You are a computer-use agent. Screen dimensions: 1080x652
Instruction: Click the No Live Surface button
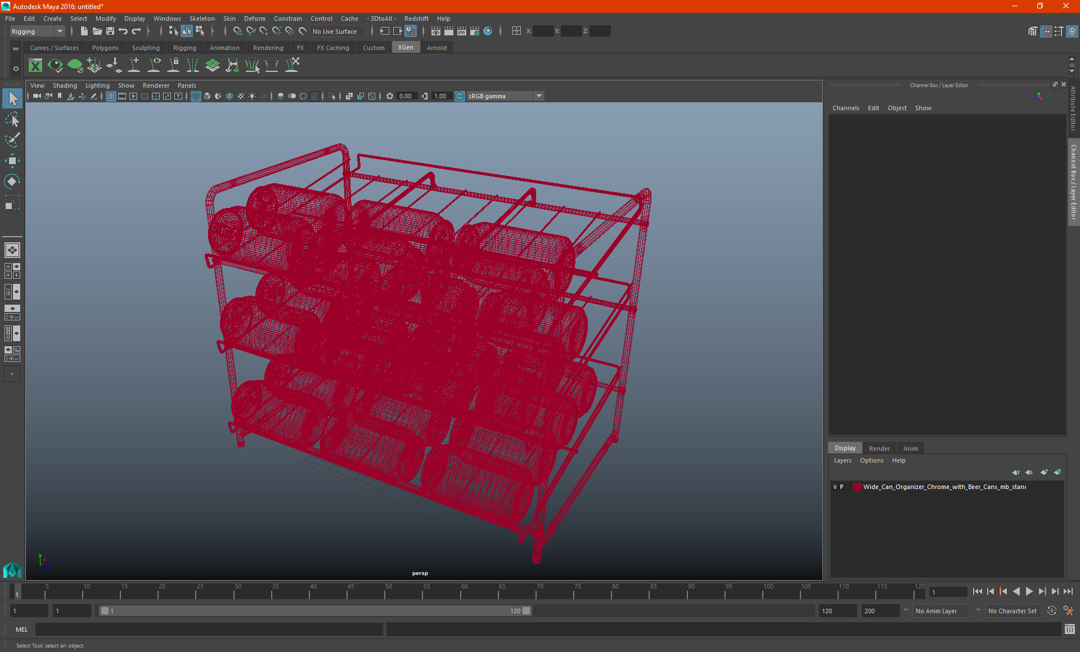(x=335, y=31)
